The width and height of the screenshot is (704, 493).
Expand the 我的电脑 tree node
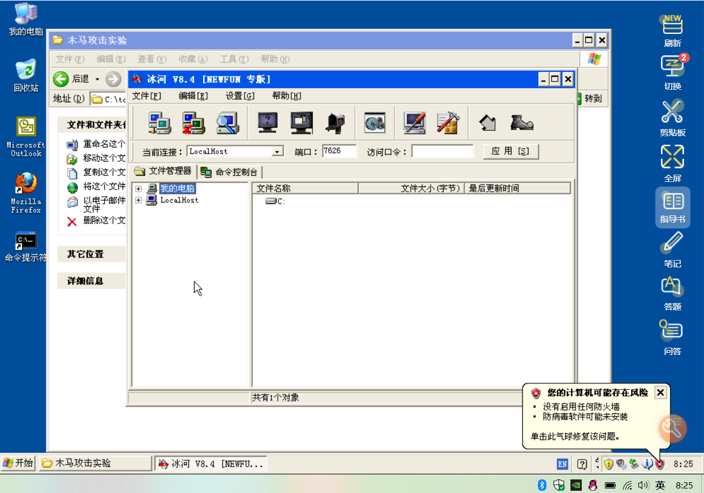[x=139, y=189]
